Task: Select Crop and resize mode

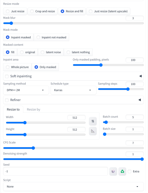Action: (x=43, y=11)
